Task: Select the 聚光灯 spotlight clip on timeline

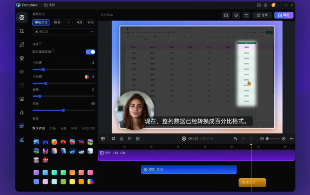Action: (252, 182)
